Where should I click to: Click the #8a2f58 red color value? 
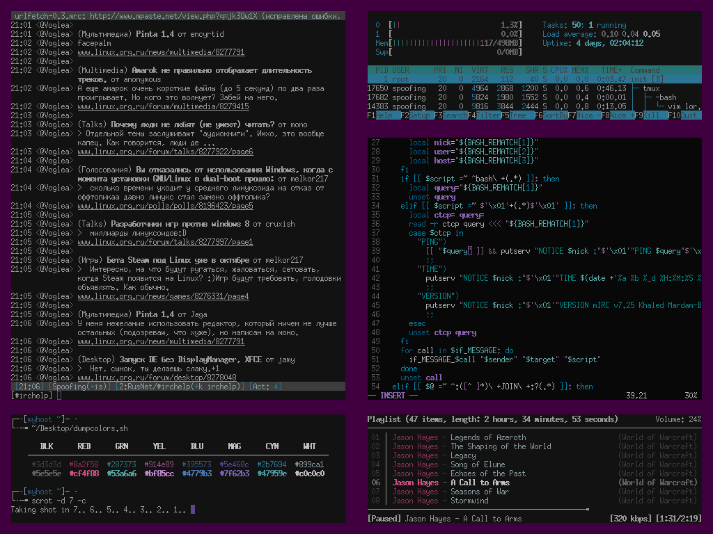point(84,464)
